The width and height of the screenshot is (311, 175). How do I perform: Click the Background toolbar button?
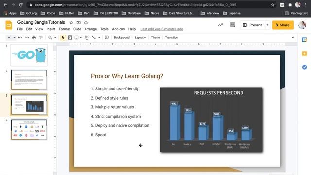click(x=121, y=38)
